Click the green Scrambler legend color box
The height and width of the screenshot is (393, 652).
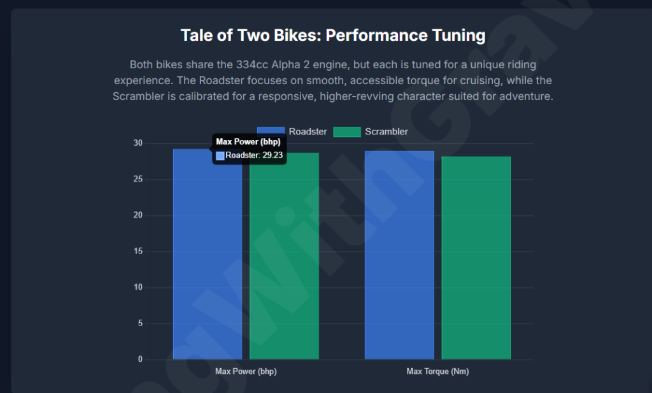(347, 132)
